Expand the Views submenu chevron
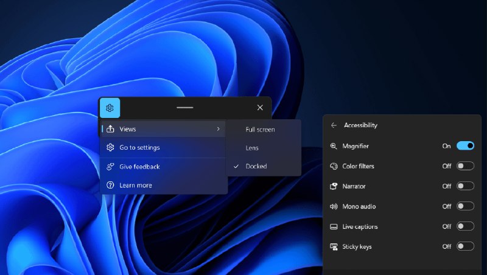This screenshot has width=487, height=275. (219, 129)
